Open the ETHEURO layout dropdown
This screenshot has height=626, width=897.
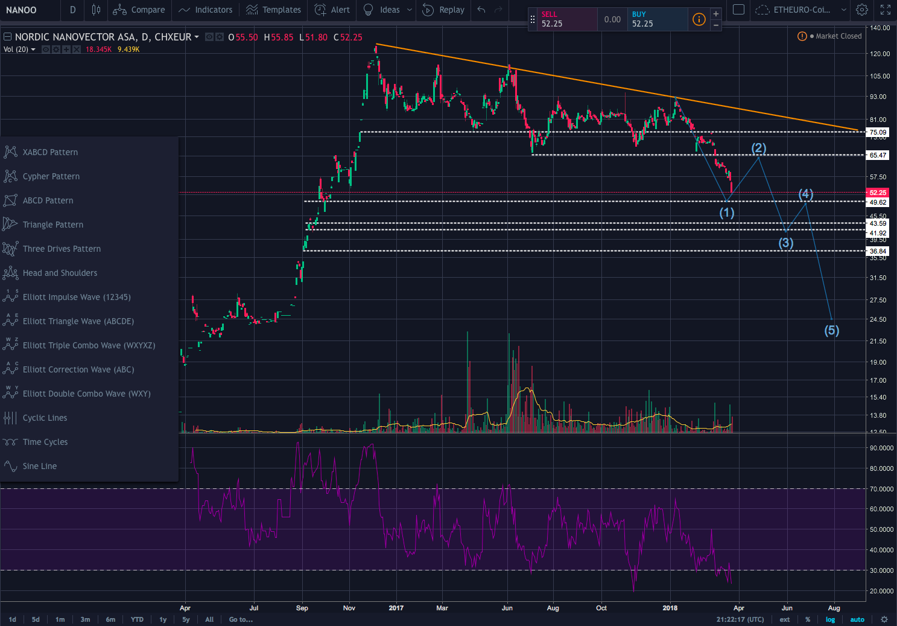[x=843, y=10]
